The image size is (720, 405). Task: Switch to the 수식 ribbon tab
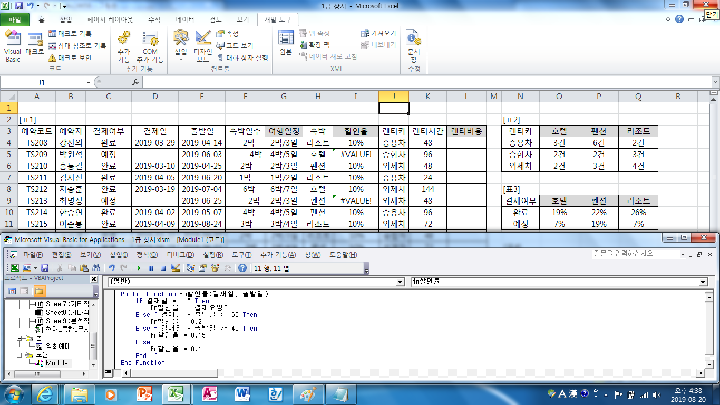pyautogui.click(x=154, y=20)
